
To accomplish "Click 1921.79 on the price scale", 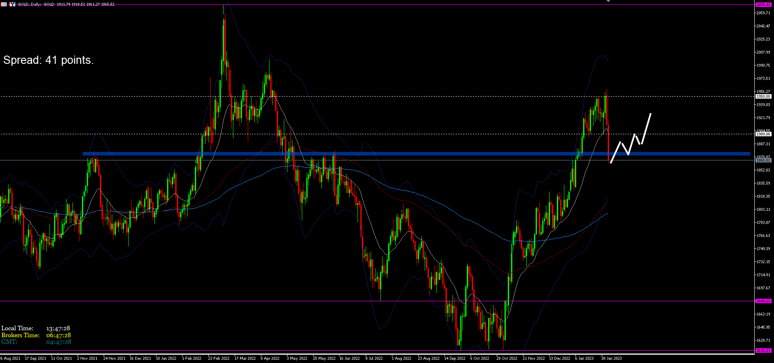I will [x=763, y=118].
